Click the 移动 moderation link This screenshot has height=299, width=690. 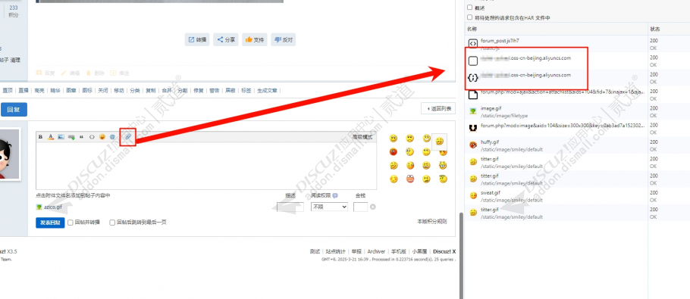point(119,90)
